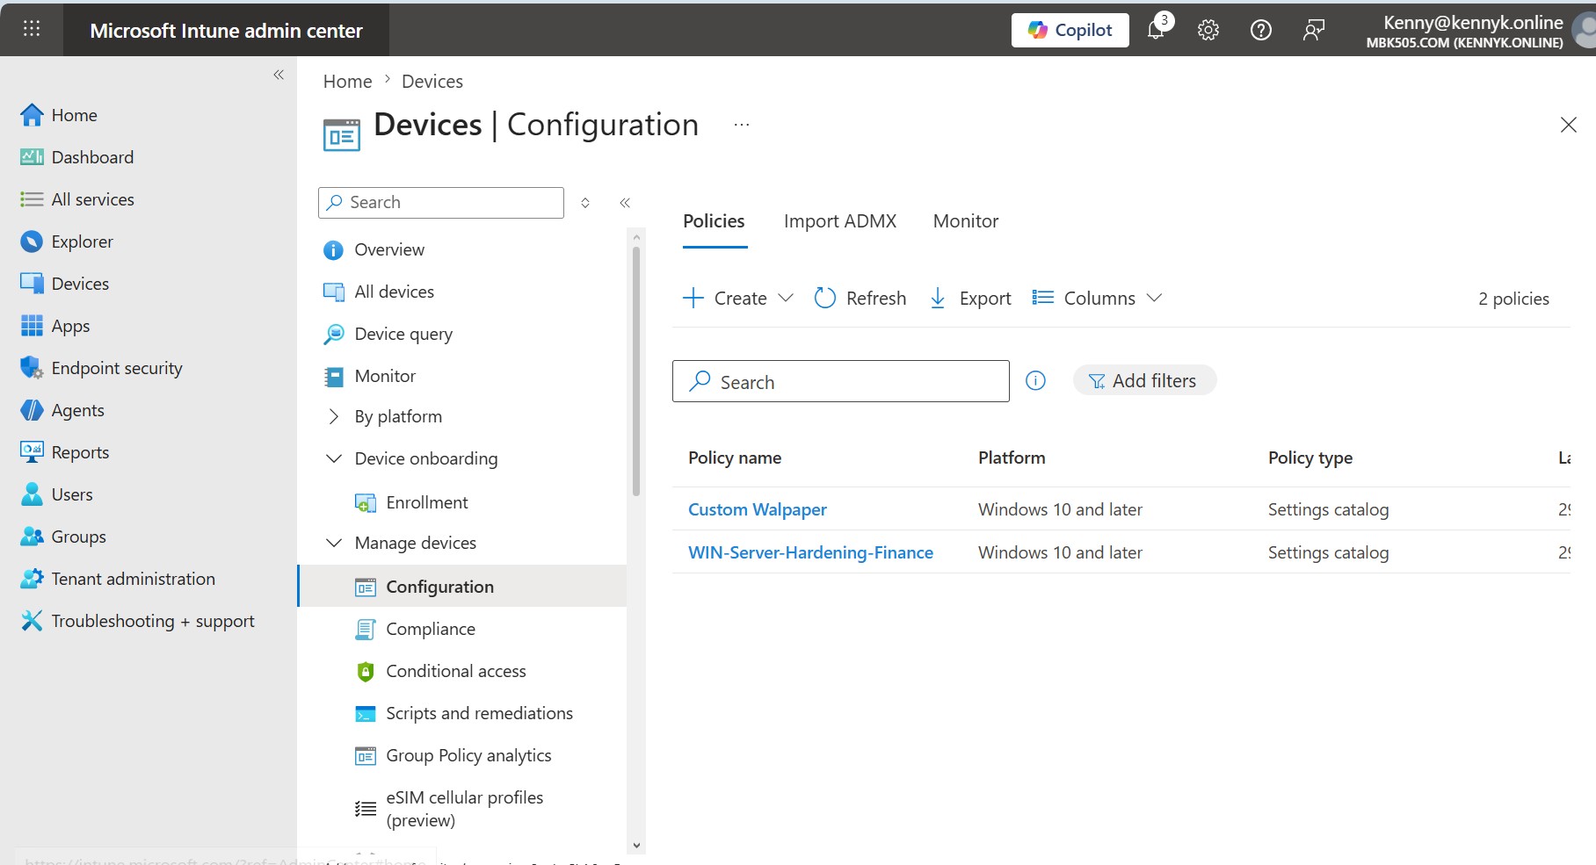Open the Create policy dropdown

pos(738,299)
